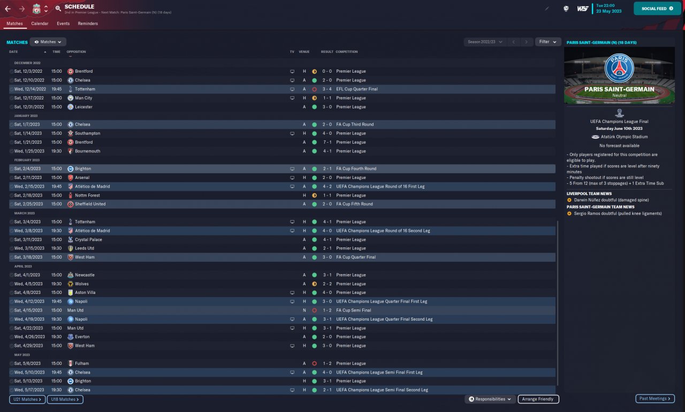Click the Bournemouth badge on 1/25/2023

[x=70, y=151]
